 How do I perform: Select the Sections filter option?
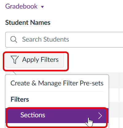(57, 115)
